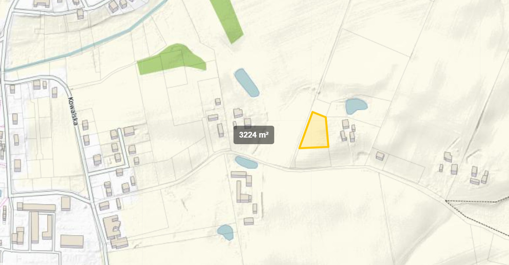The width and height of the screenshot is (509, 265).
Task: Click the building cluster at the far right
Action: 465,169
